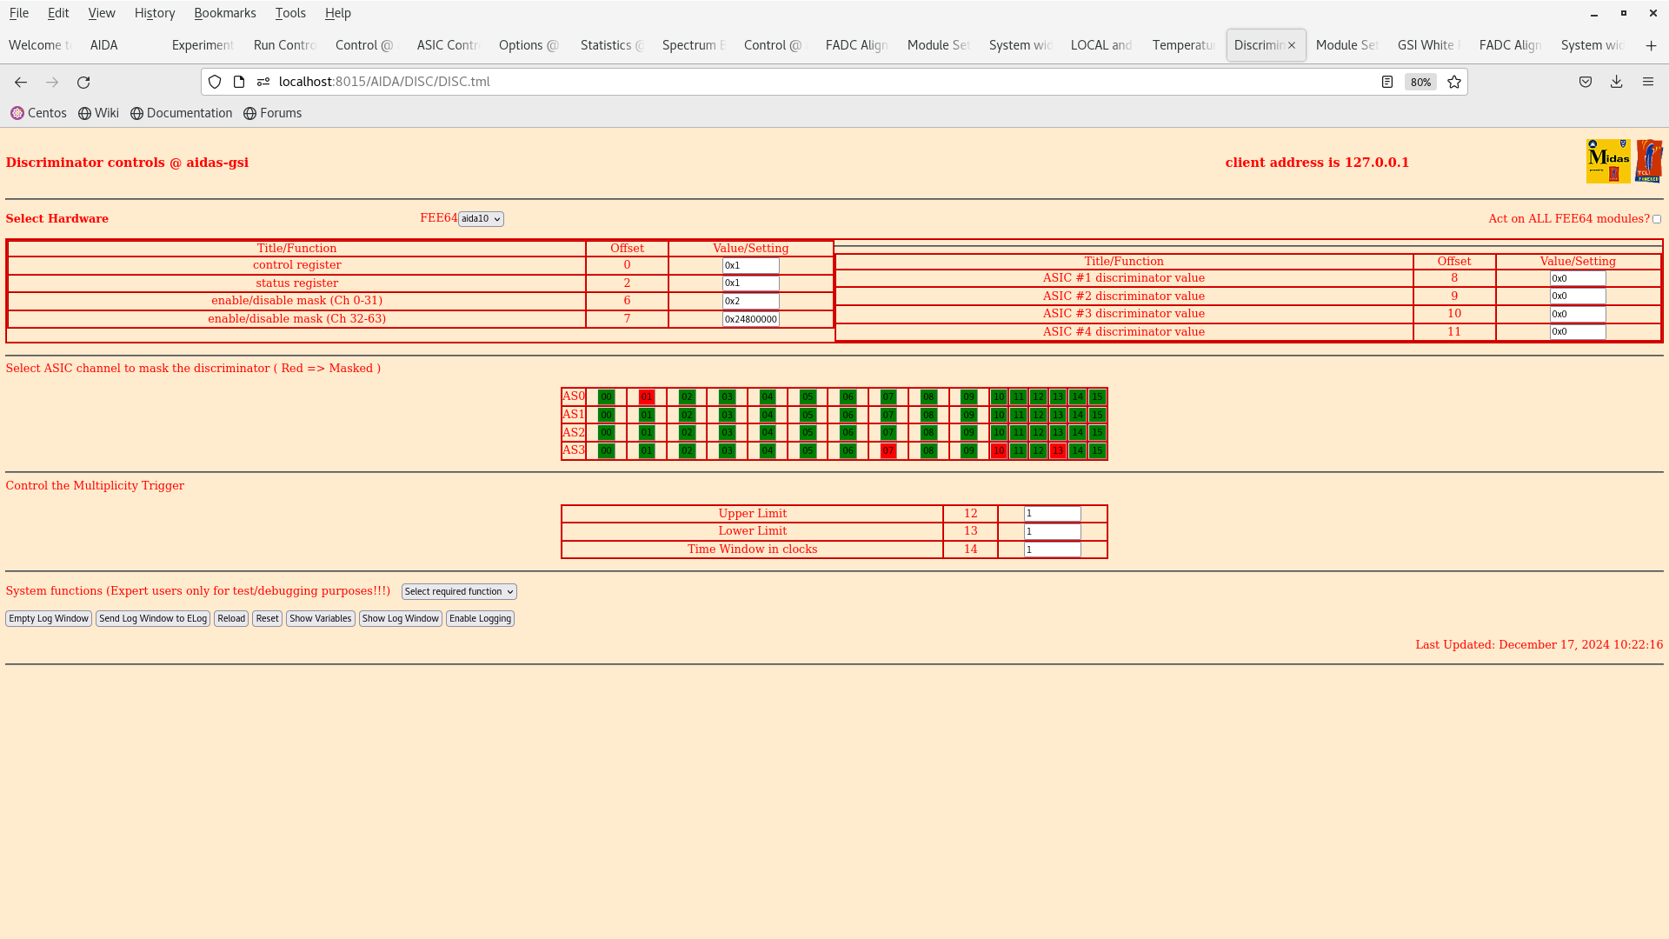Click the 80% zoom level control

1420,82
